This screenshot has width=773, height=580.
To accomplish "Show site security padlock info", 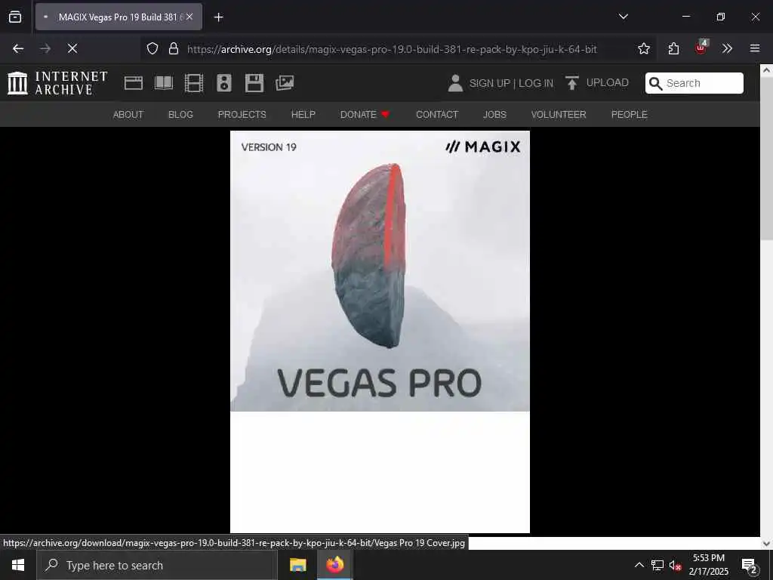I will point(173,48).
